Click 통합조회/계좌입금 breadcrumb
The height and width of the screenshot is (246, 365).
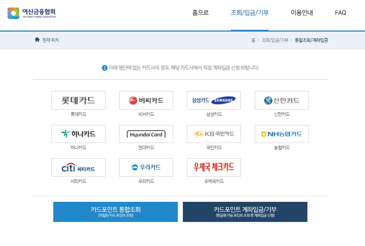pyautogui.click(x=311, y=40)
